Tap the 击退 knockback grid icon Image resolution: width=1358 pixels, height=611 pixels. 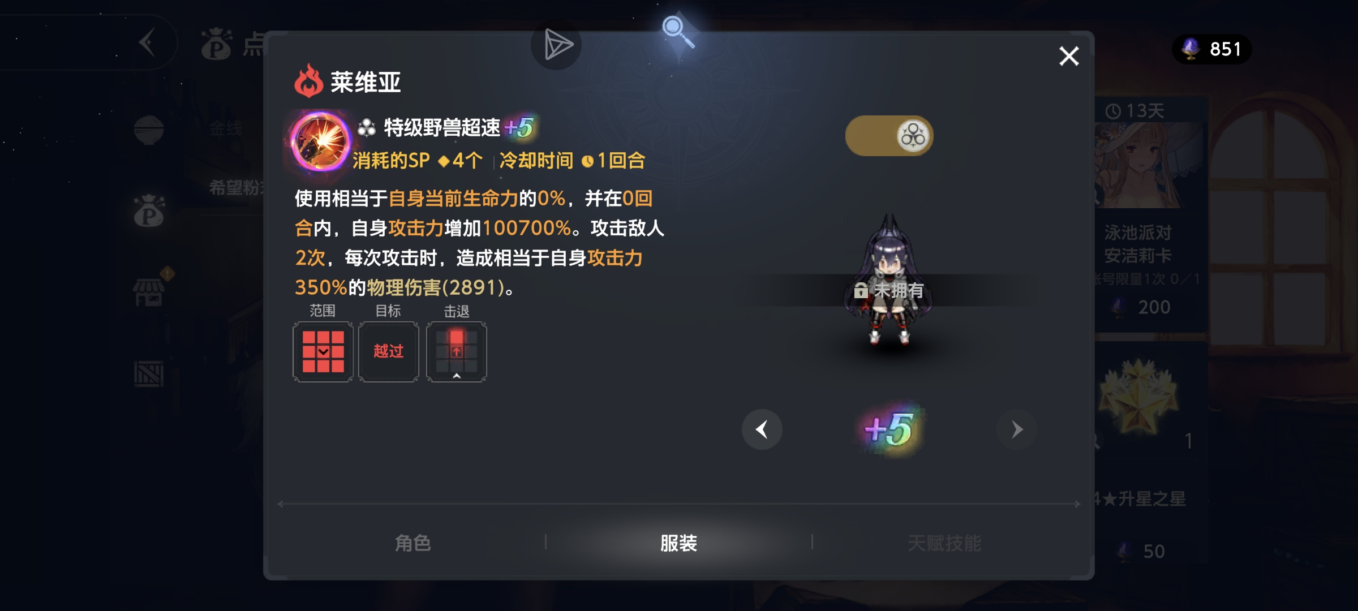click(x=457, y=351)
